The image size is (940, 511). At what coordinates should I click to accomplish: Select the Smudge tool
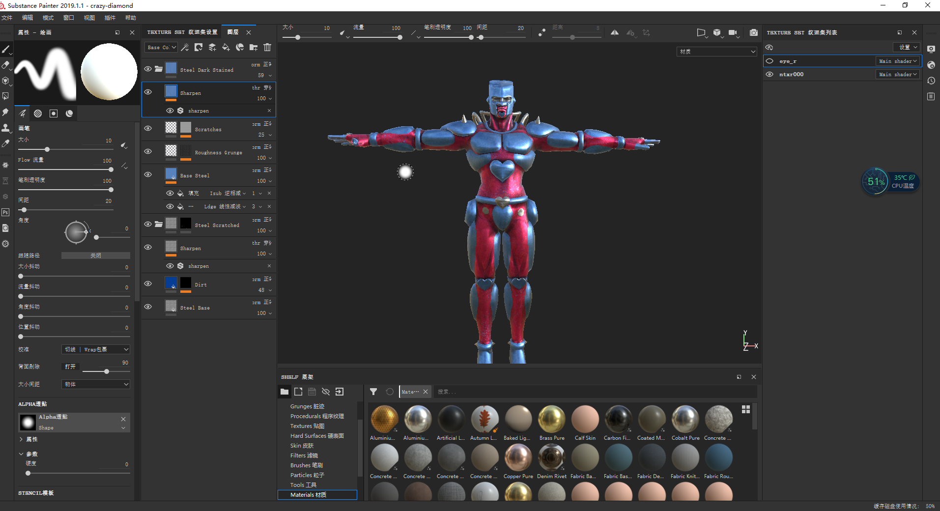6,113
